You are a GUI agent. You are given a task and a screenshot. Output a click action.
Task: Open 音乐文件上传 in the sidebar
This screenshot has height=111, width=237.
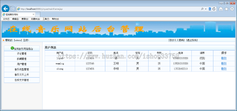coord(22,75)
